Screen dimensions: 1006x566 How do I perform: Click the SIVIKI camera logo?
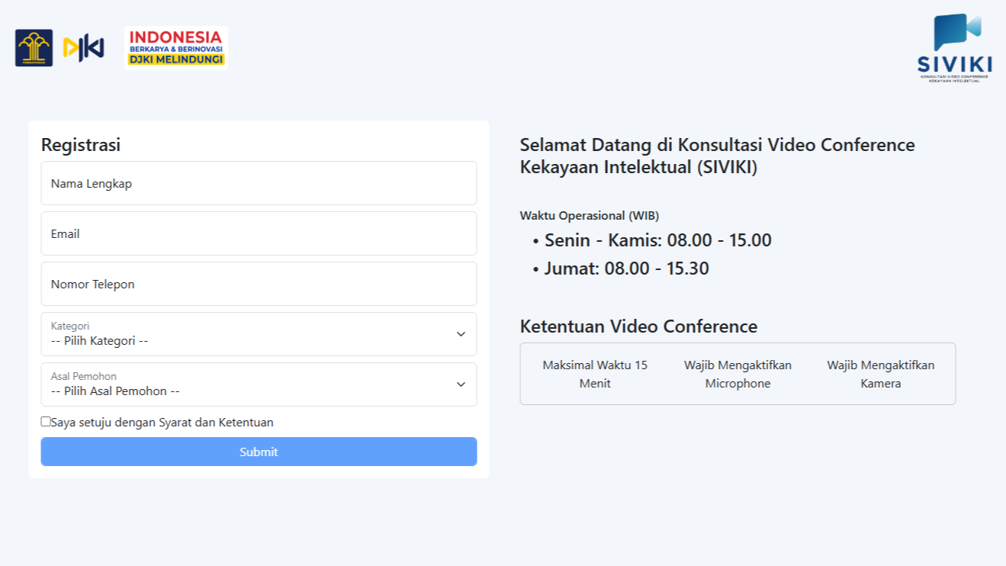(954, 47)
